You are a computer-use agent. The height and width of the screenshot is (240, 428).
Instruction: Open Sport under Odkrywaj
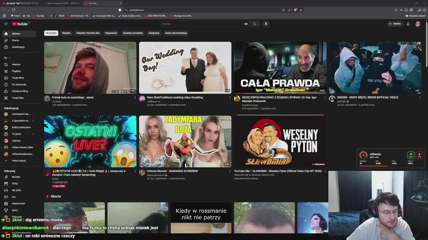click(x=18, y=210)
